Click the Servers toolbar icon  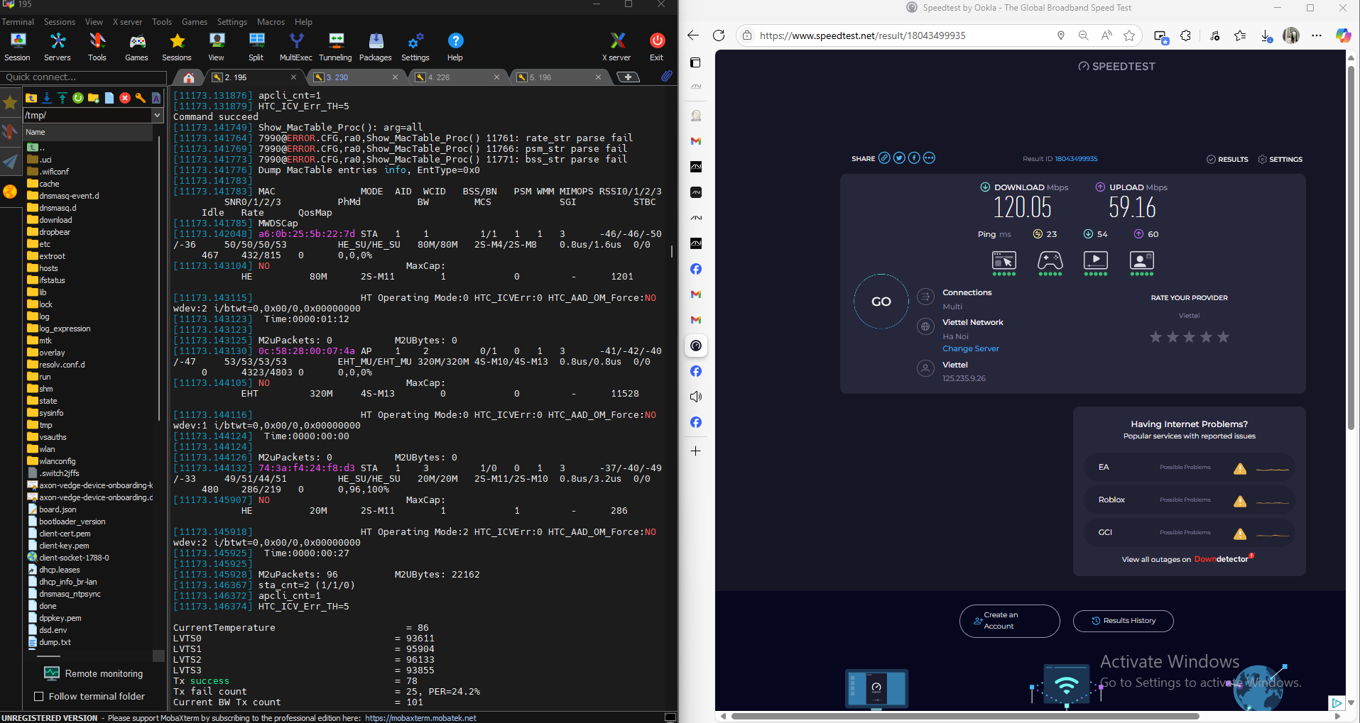point(58,47)
